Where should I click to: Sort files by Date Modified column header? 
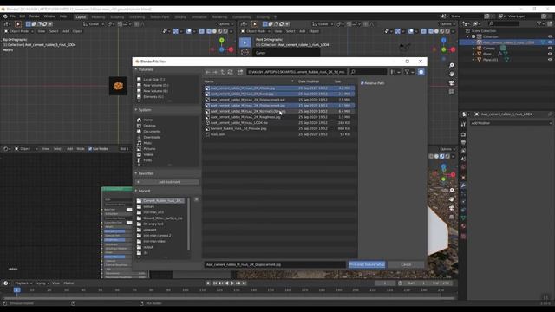click(x=309, y=81)
